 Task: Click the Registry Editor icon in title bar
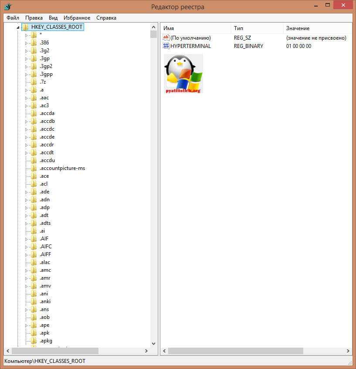(x=8, y=7)
